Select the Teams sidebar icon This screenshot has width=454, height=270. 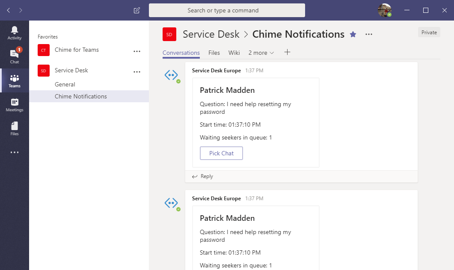click(15, 81)
